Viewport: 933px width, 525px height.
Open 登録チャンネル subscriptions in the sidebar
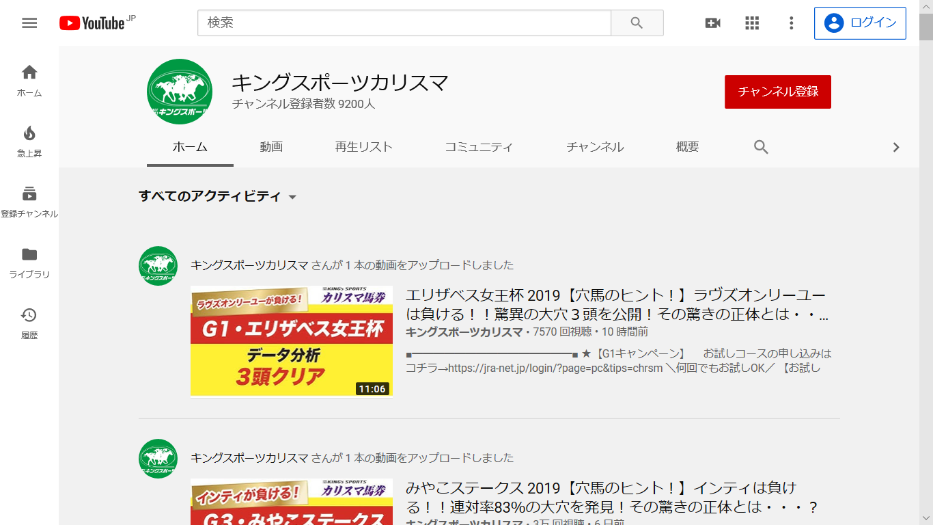tap(29, 202)
